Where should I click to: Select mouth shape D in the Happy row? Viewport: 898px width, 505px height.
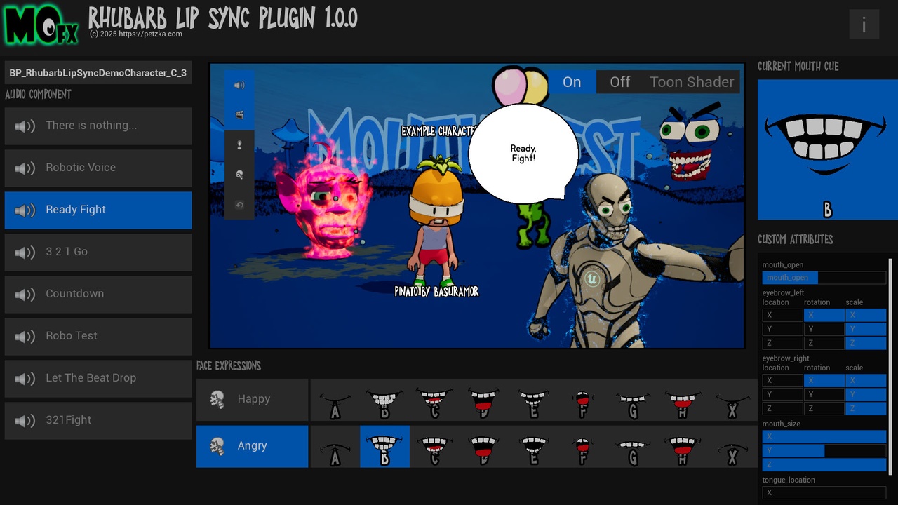click(x=484, y=400)
